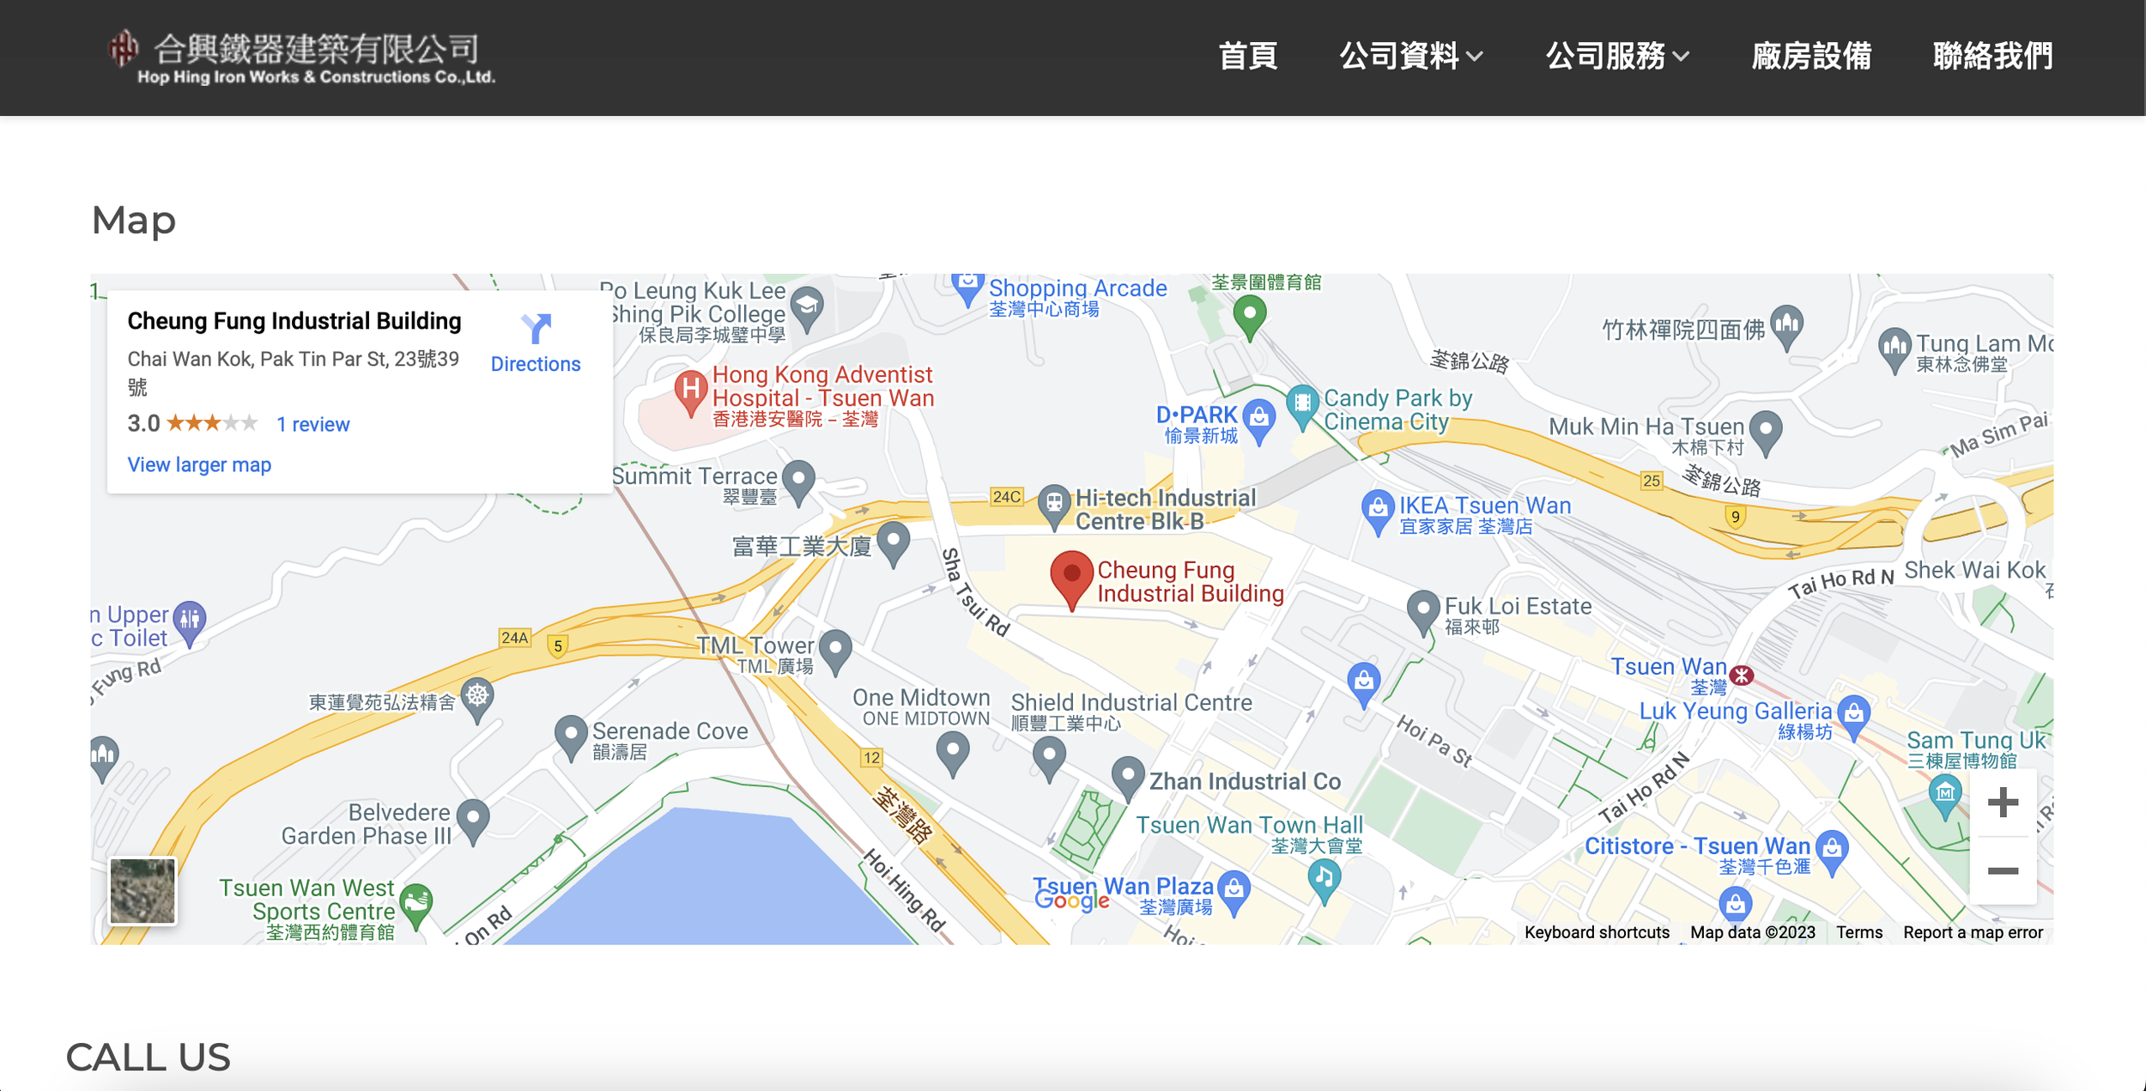Open the 首頁 menu item

(1247, 57)
